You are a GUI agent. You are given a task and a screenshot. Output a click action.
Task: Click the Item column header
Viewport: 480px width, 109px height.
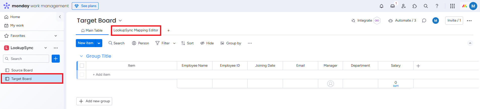coord(132,66)
